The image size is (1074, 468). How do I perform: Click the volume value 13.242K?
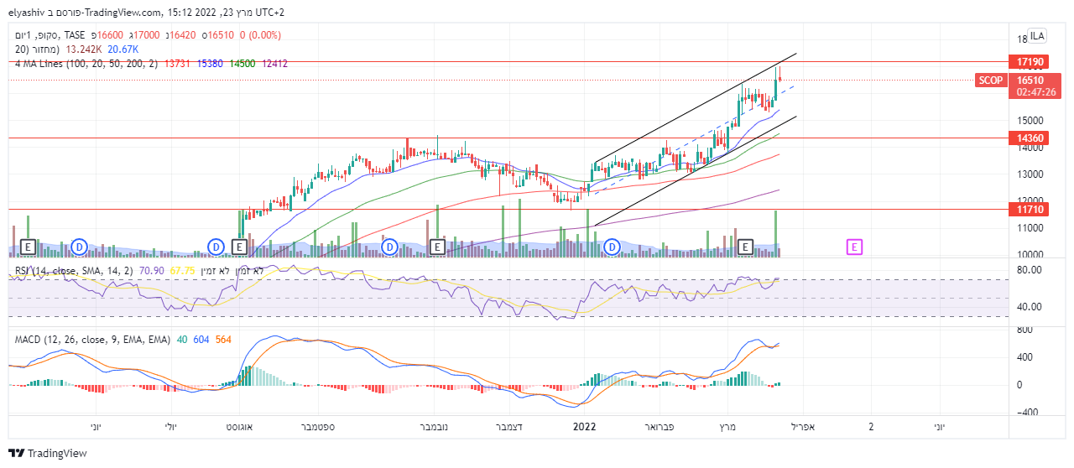click(x=83, y=49)
